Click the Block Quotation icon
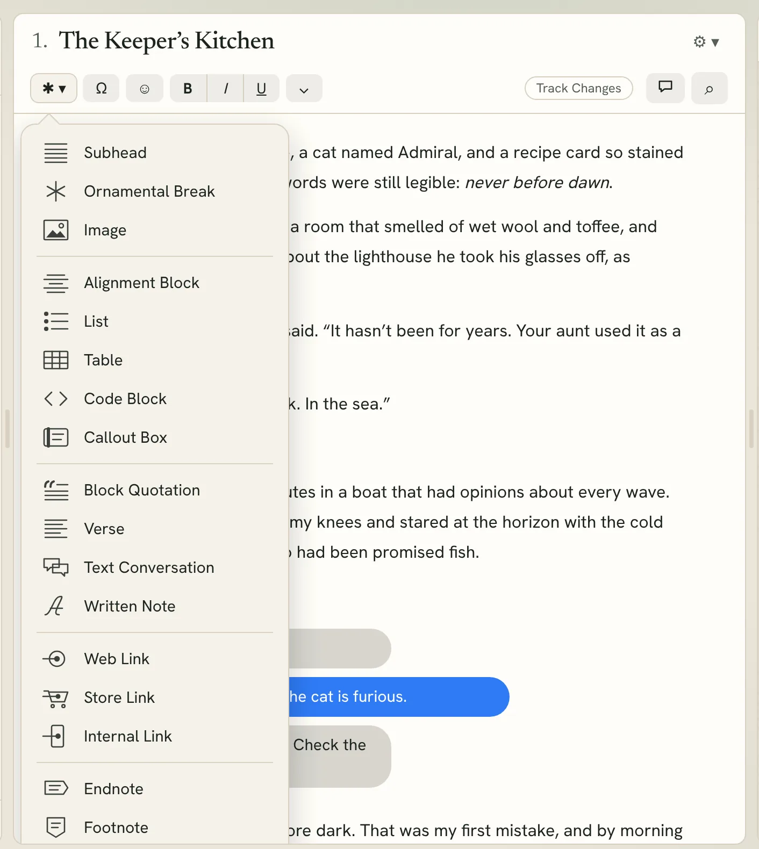Screen dimensions: 759x849 tap(56, 490)
